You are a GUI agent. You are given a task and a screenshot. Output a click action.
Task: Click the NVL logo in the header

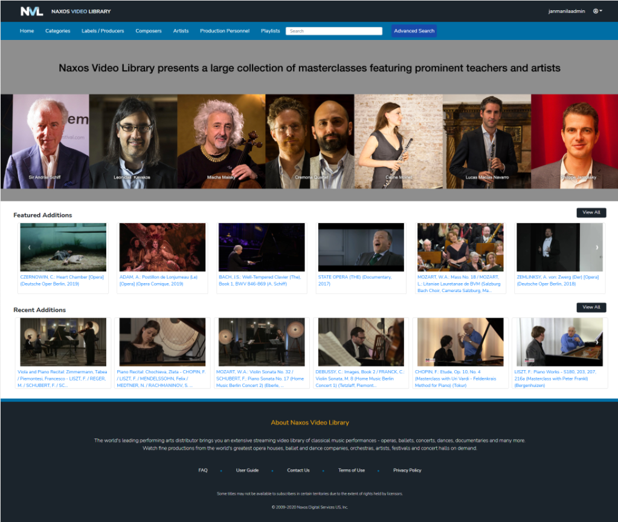coord(31,11)
